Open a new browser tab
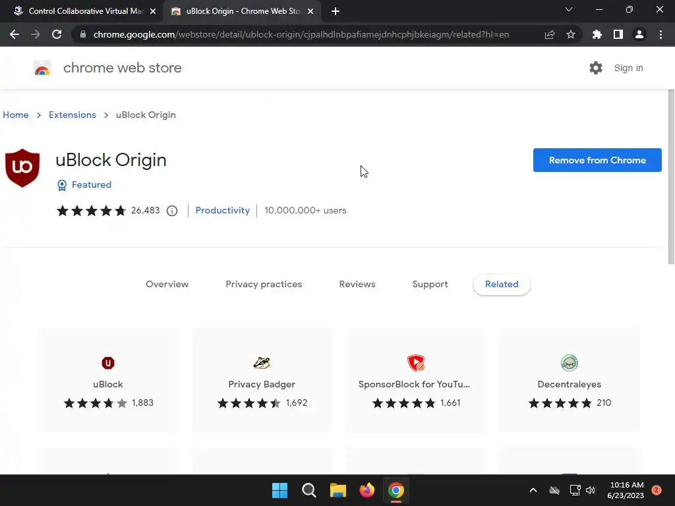The height and width of the screenshot is (506, 675). (336, 11)
